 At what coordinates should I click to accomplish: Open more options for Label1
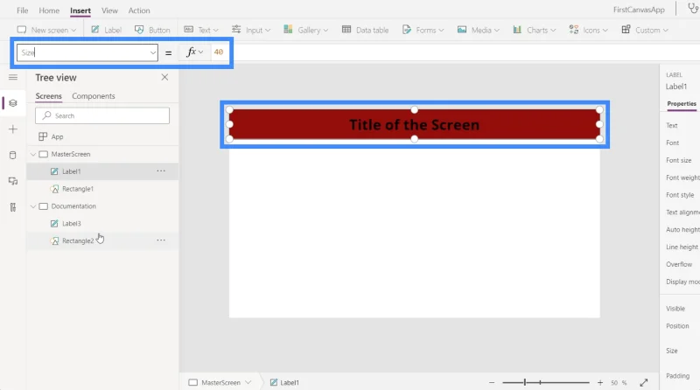click(x=161, y=171)
